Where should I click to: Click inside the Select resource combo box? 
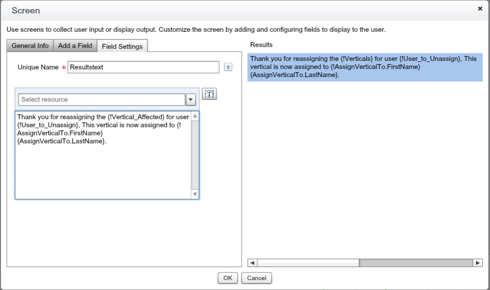click(x=101, y=100)
